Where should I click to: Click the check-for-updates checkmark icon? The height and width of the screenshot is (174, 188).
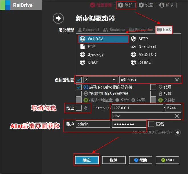93,5
